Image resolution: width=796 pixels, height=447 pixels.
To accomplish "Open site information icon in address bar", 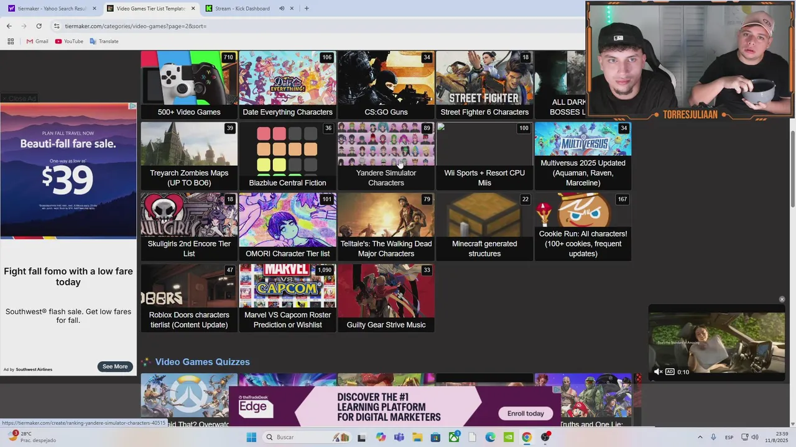I will [57, 26].
